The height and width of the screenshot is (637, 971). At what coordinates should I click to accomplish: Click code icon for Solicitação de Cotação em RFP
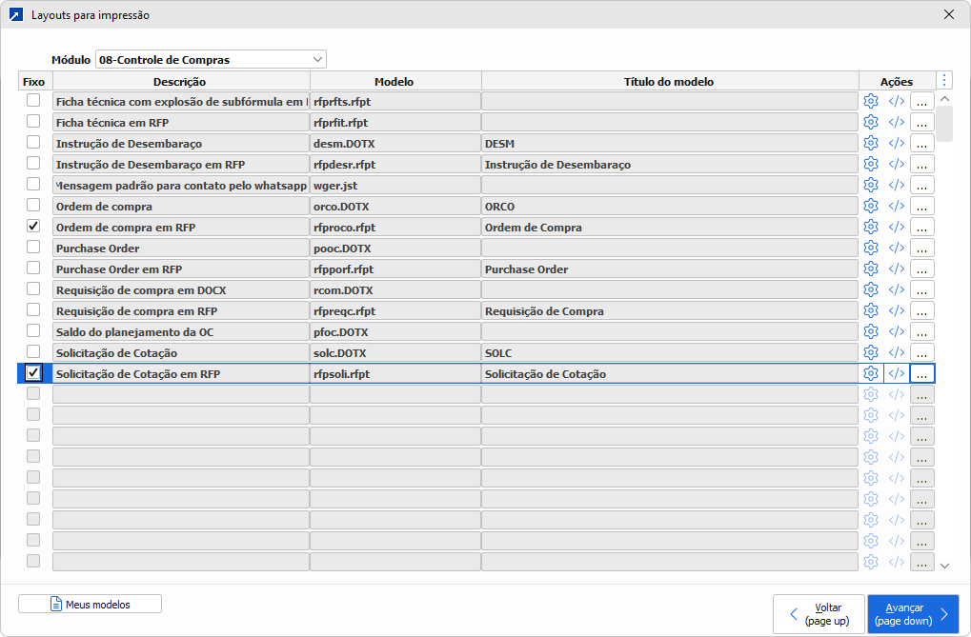tap(896, 373)
